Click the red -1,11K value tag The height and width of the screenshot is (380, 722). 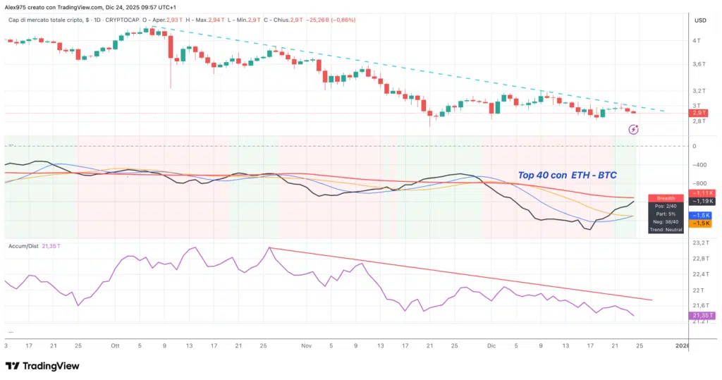[701, 193]
